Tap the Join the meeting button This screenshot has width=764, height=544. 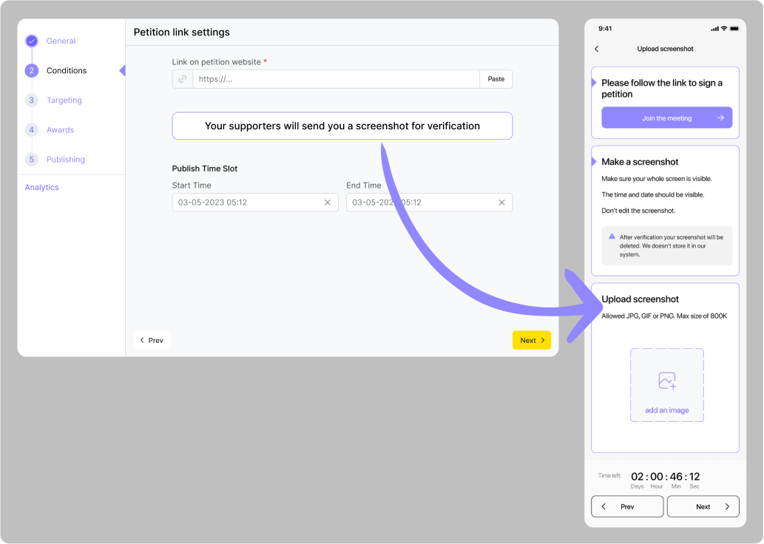666,118
